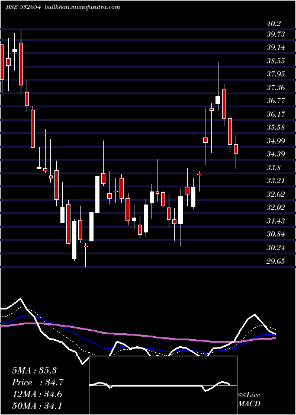This screenshot has height=415, width=296.
Task: Click the 30.24 price level label
Action: [x=275, y=248]
